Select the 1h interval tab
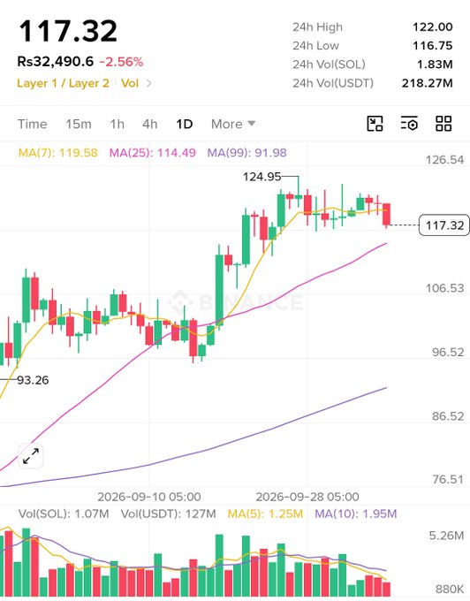 pos(117,125)
